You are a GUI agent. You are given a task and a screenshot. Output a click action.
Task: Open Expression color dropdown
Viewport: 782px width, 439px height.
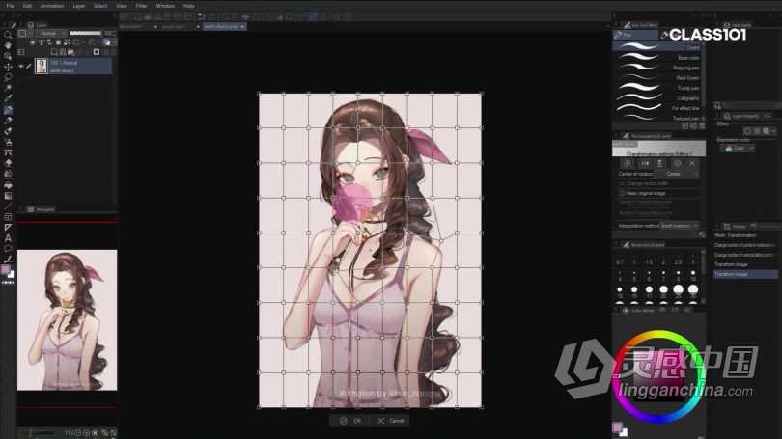click(x=740, y=148)
